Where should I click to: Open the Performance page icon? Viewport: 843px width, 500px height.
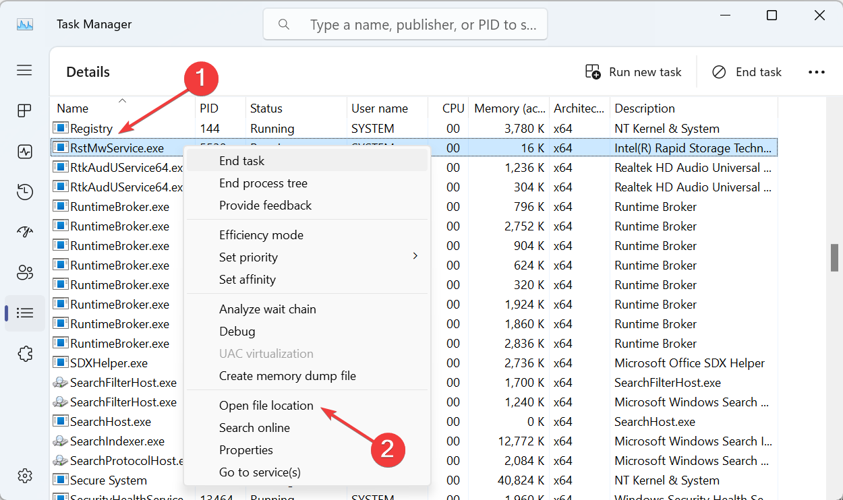(25, 152)
